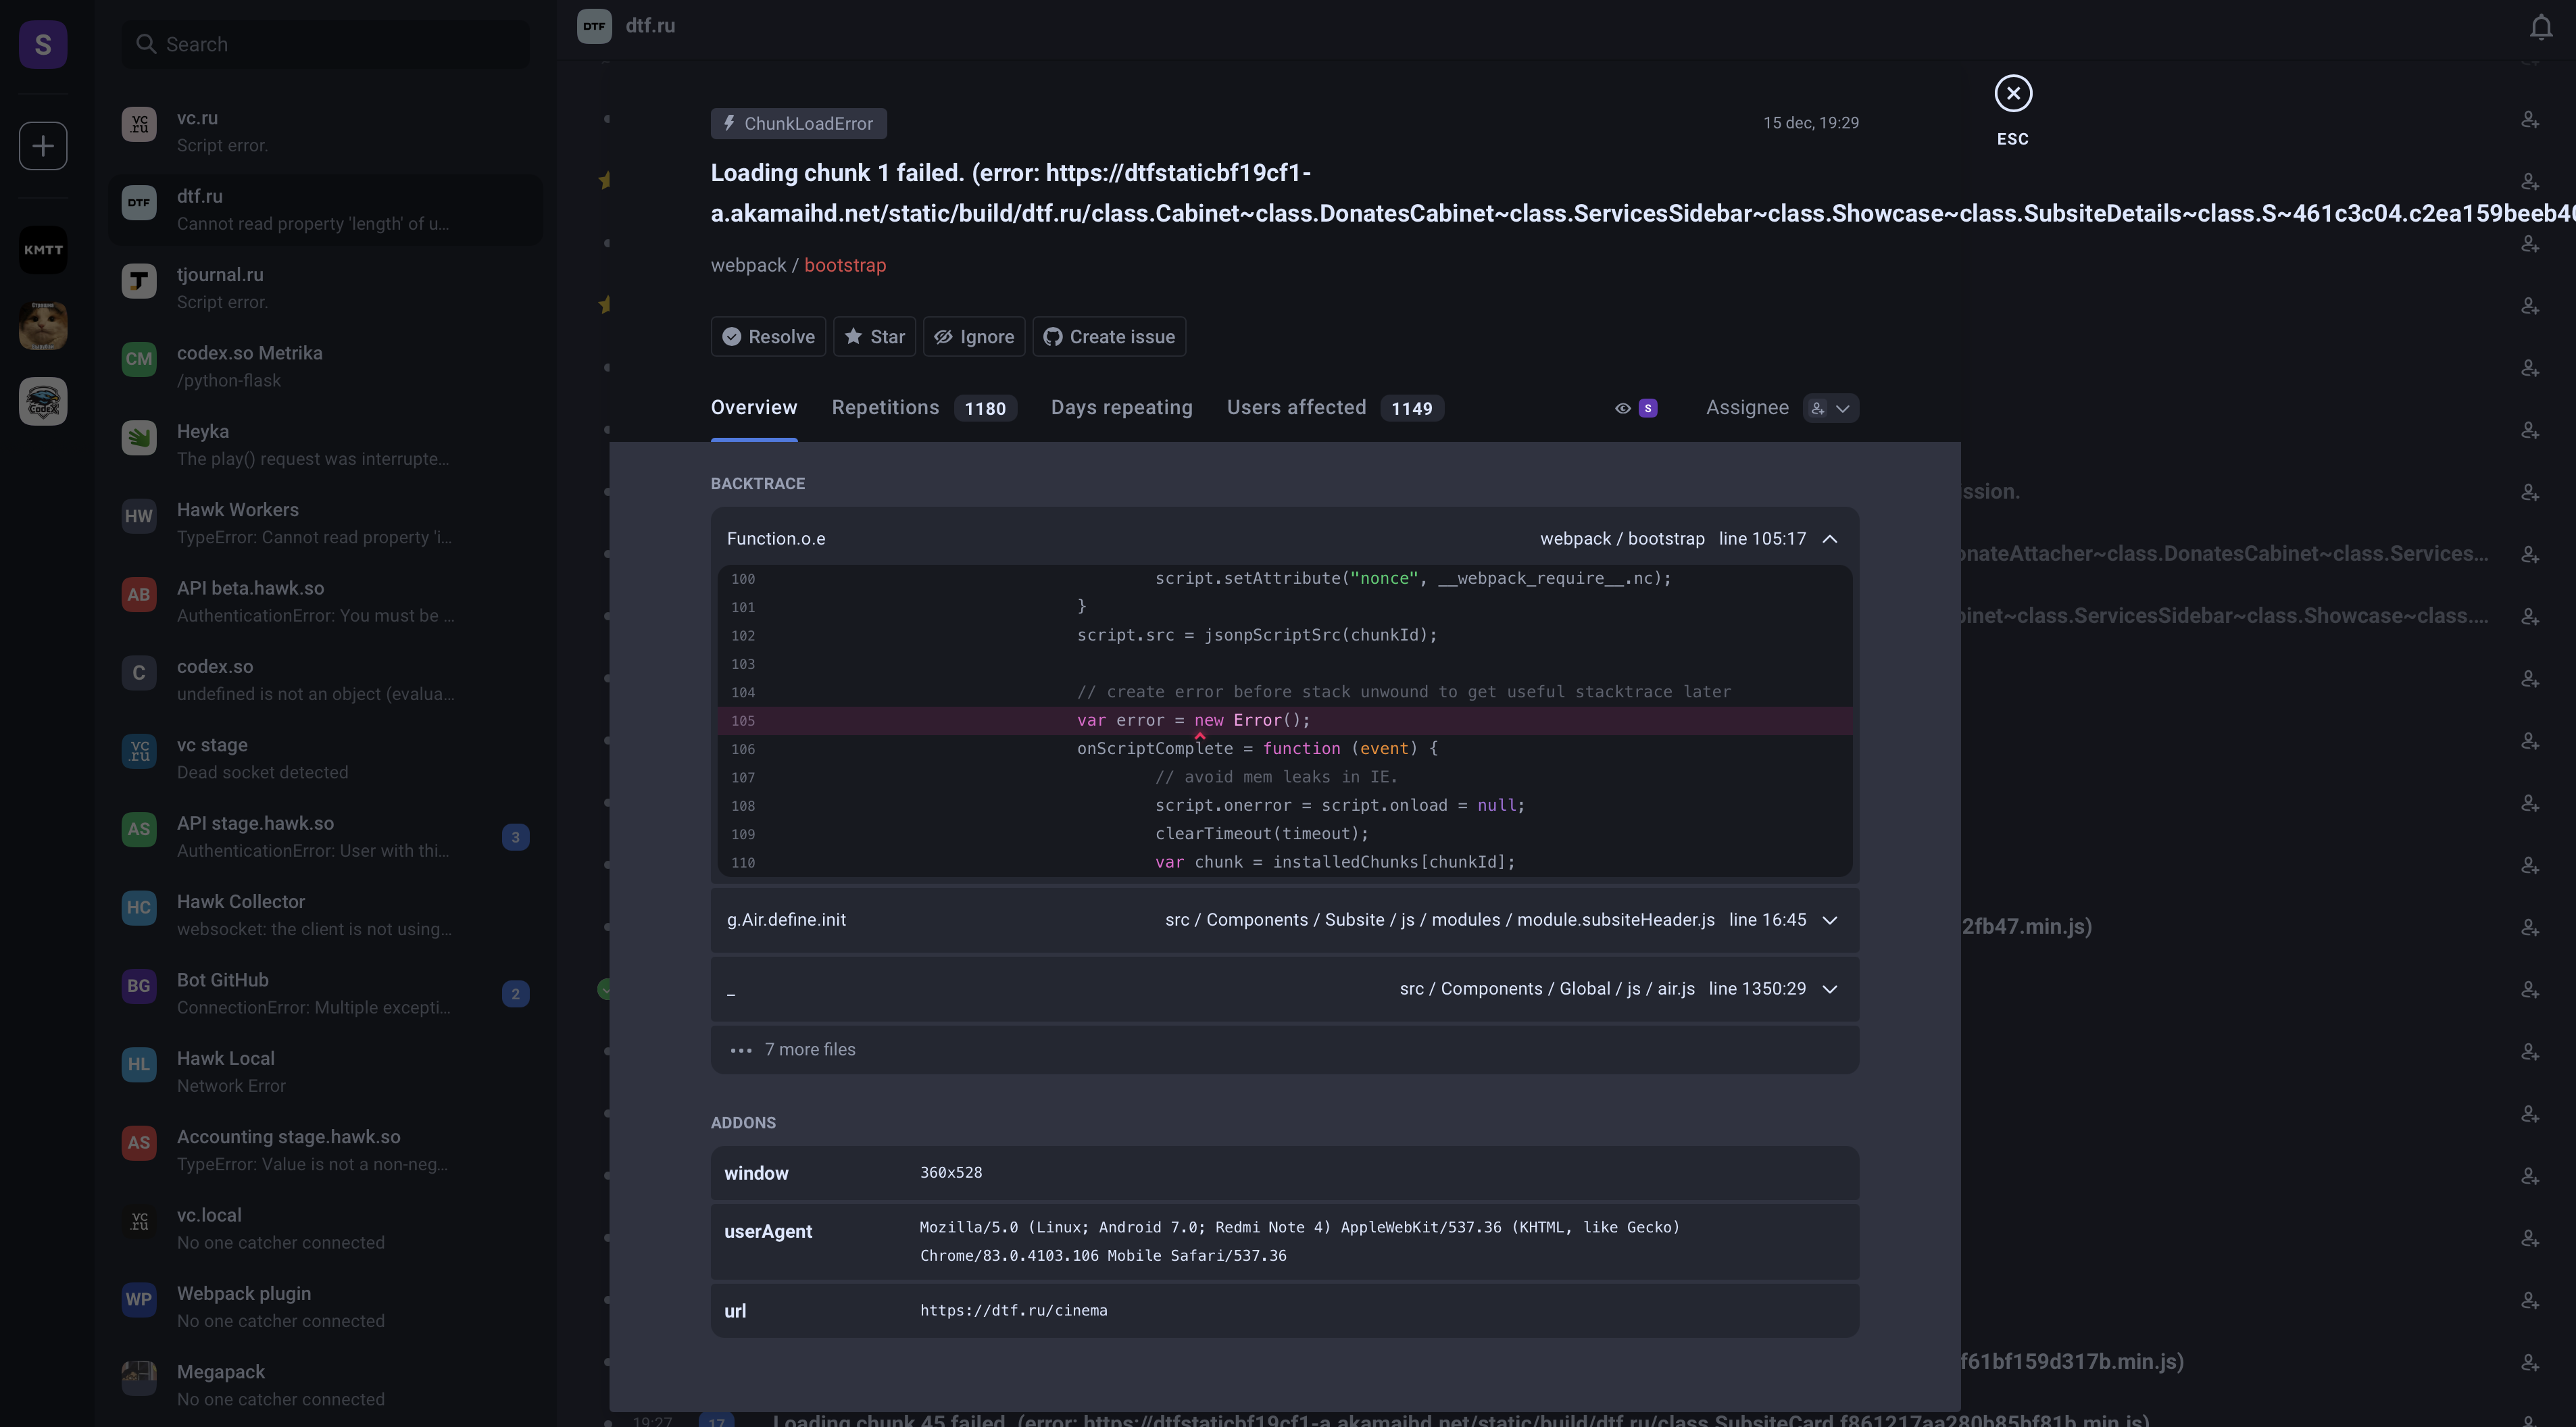Collapse the Function.o.e backtrace frame
The image size is (2576, 1427).
[1830, 538]
